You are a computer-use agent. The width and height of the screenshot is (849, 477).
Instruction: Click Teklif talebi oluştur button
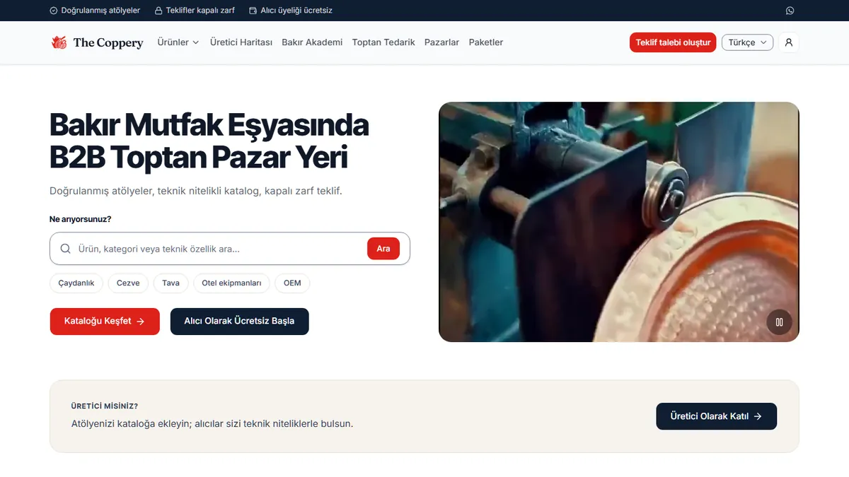673,42
